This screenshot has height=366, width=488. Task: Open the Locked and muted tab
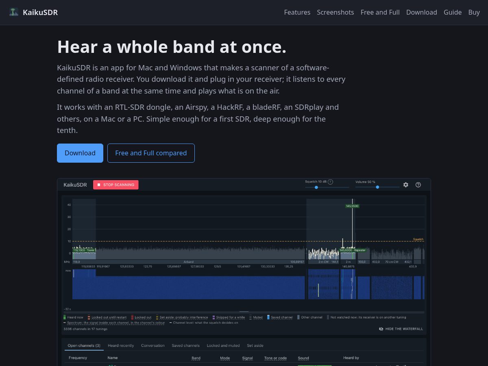point(223,346)
